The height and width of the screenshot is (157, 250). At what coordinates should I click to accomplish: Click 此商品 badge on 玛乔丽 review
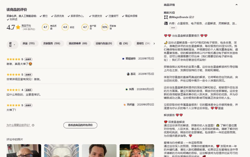click(28, 106)
